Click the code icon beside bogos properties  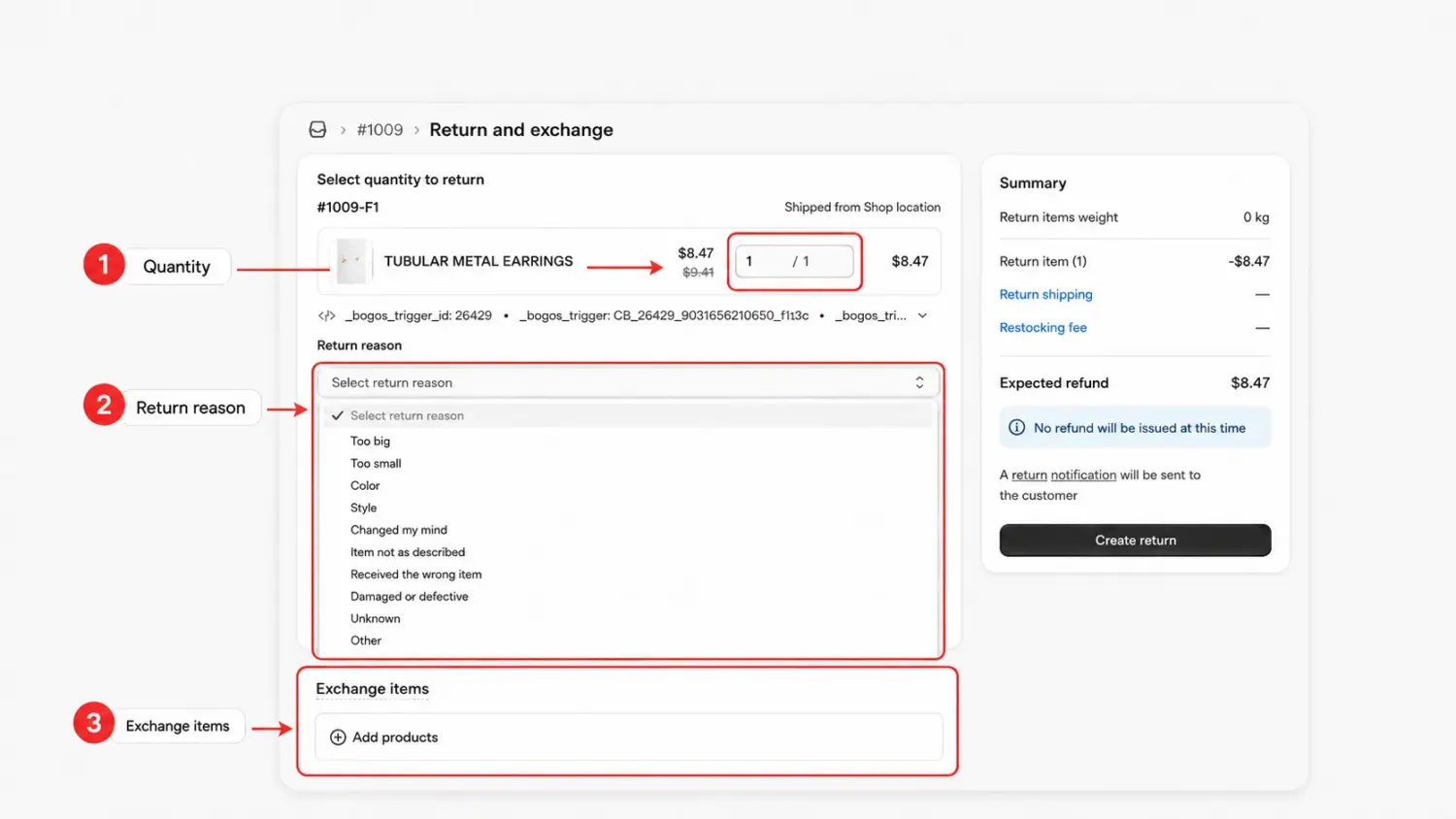coord(326,315)
